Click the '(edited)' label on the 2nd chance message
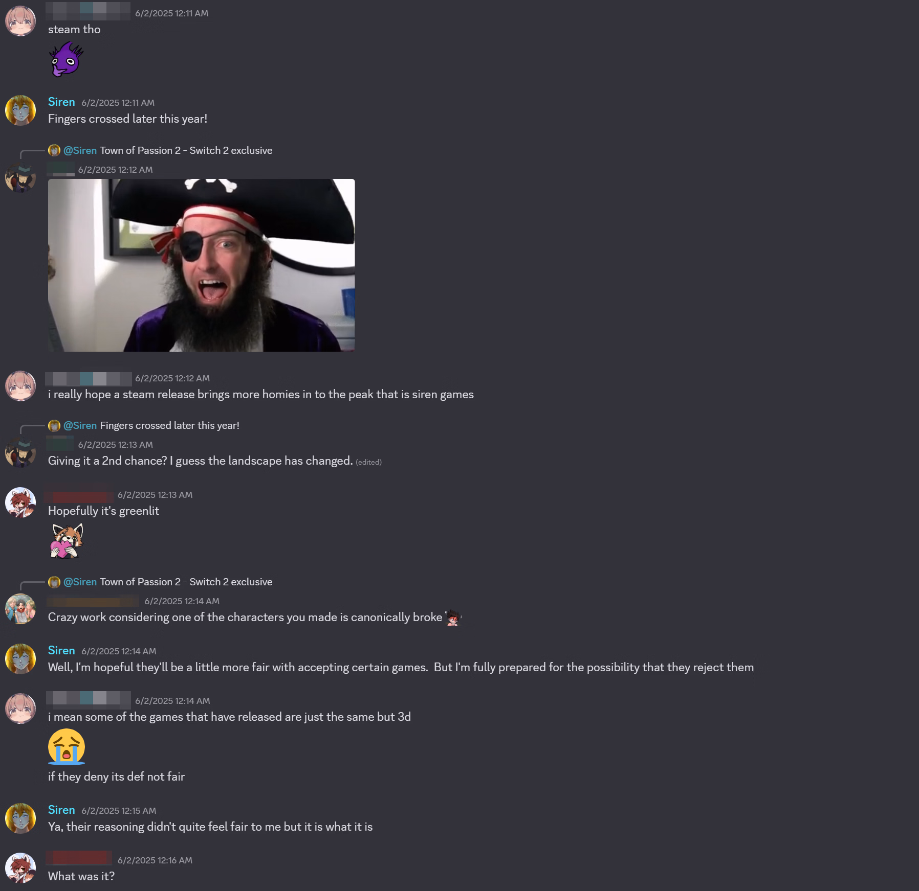Screen dimensions: 919x891 pos(368,462)
